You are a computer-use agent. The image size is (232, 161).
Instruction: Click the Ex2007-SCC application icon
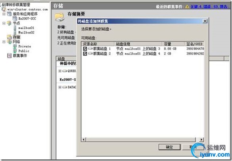coord(15,19)
